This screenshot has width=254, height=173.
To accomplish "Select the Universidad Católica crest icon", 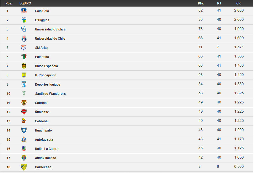I will tap(24, 29).
